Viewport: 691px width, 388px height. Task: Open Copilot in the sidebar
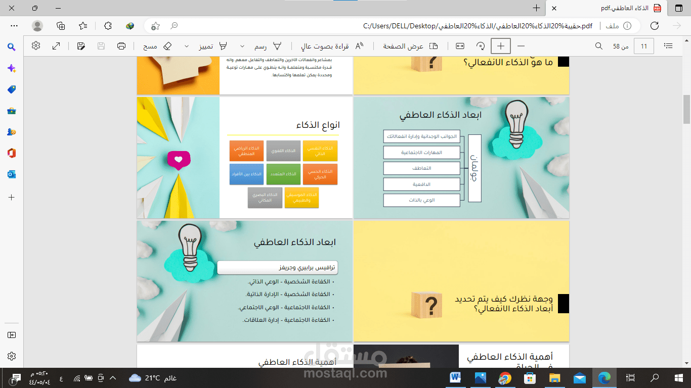point(12,68)
